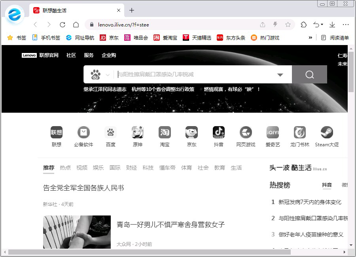Viewport: 356px width, 257px height.
Task: Open headline 杭州等10个省会调整出行政策
Action: point(163,89)
